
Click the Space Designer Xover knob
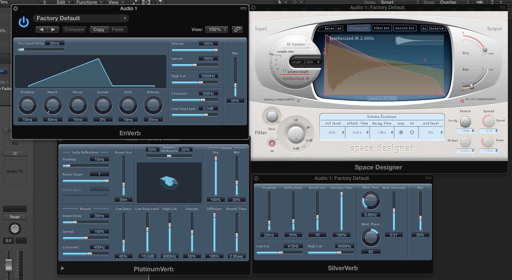[488, 141]
